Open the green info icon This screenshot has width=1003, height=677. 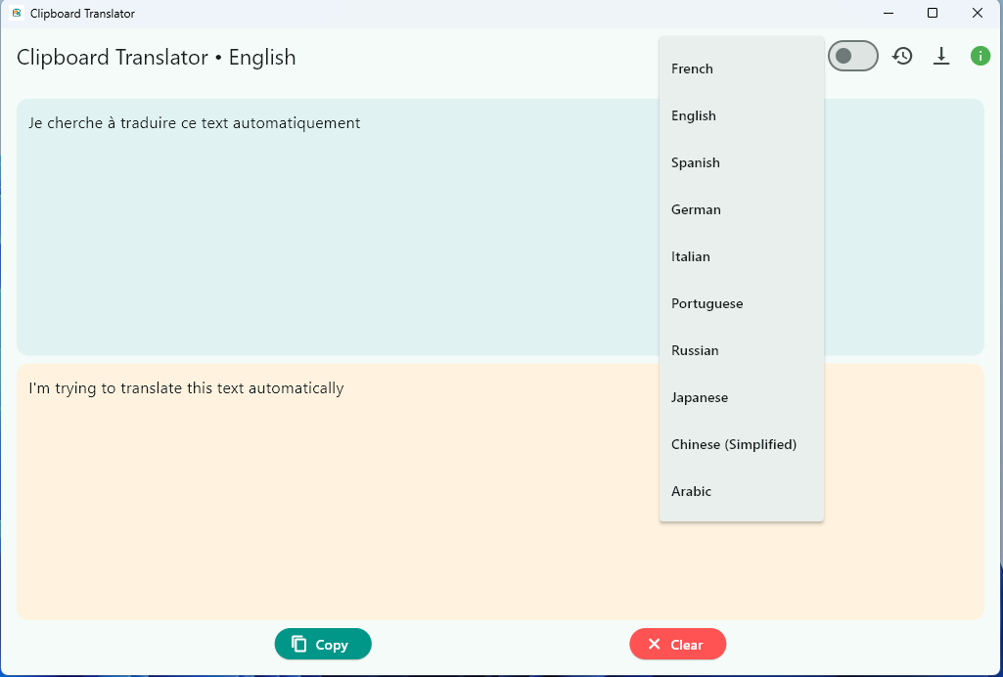[x=980, y=57]
